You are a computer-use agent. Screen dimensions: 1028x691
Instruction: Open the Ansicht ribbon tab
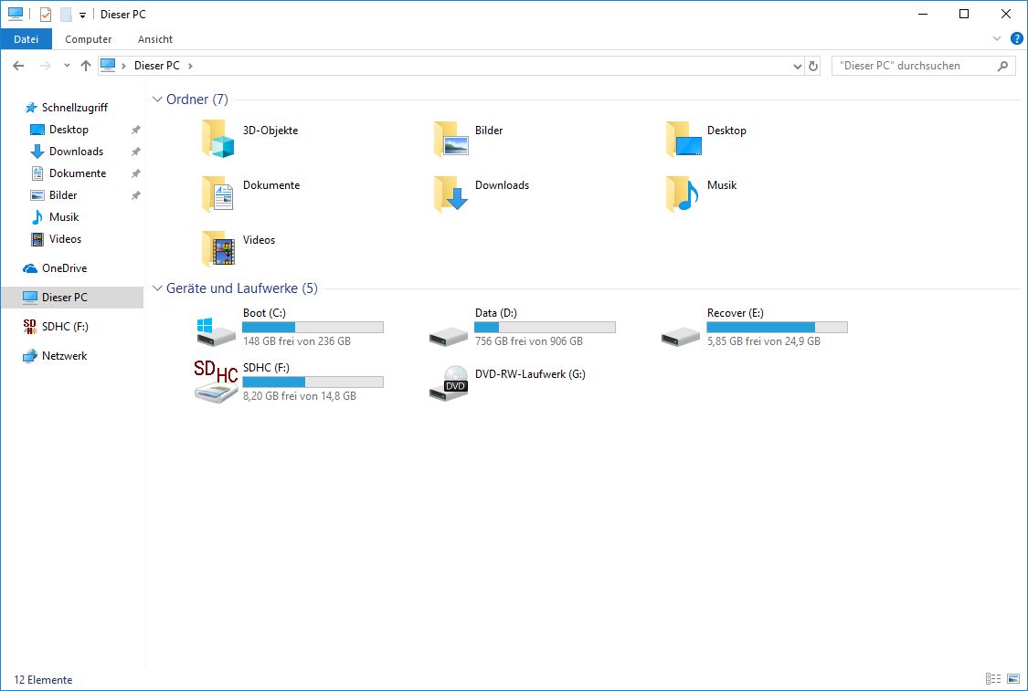(155, 39)
